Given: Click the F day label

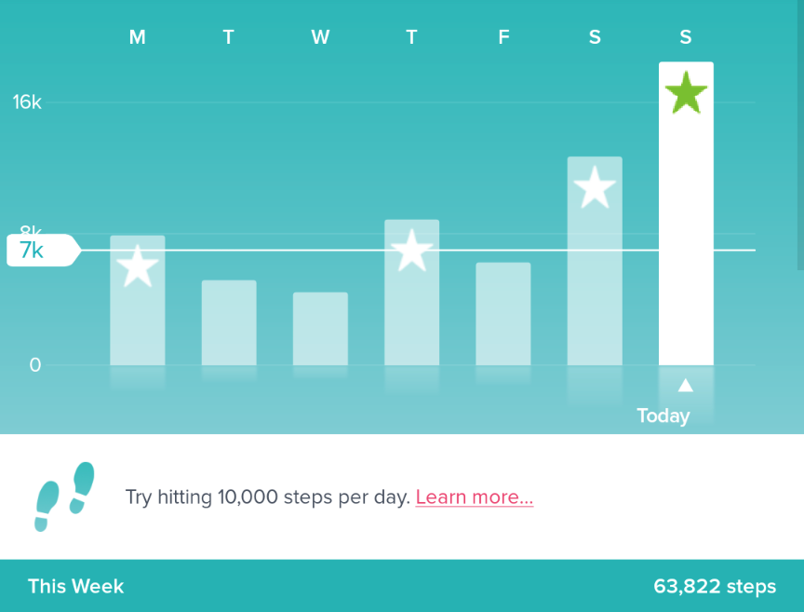Looking at the screenshot, I should pos(503,37).
